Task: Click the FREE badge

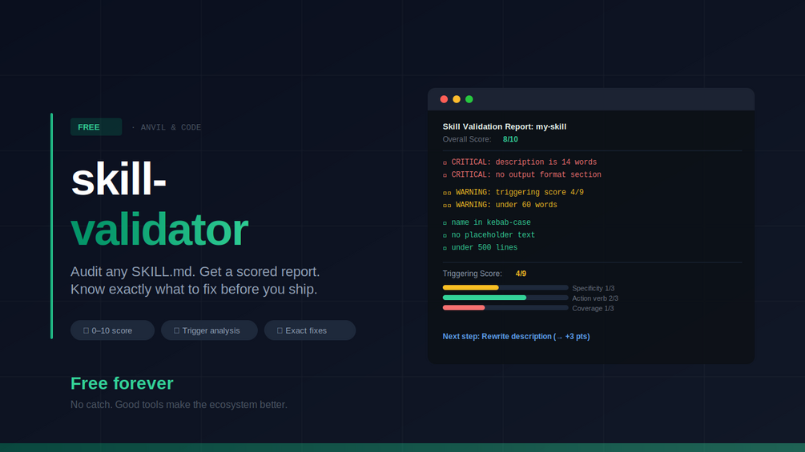Action: point(96,127)
